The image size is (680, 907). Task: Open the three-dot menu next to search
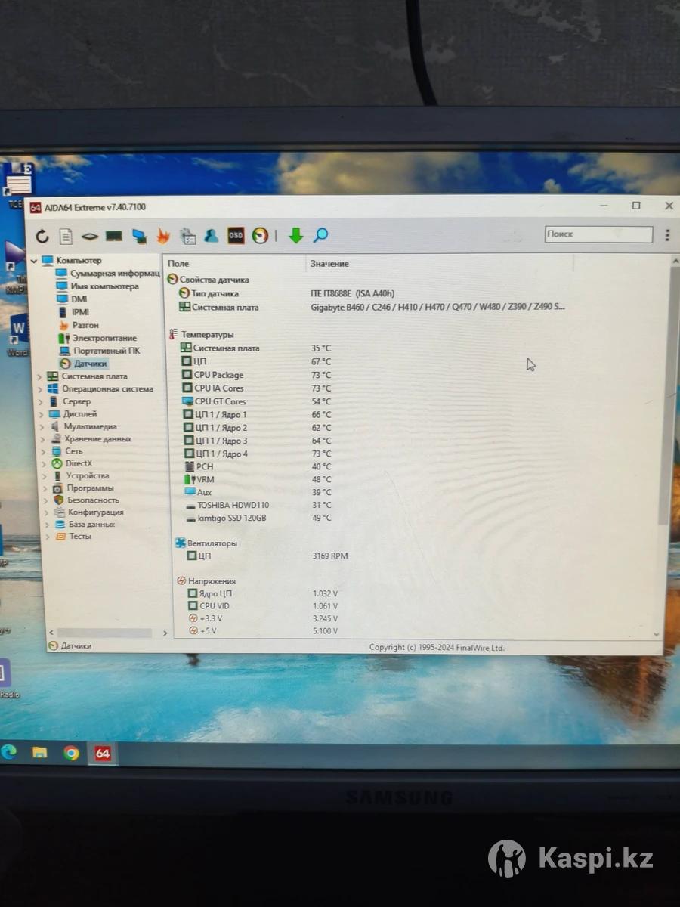coord(666,235)
